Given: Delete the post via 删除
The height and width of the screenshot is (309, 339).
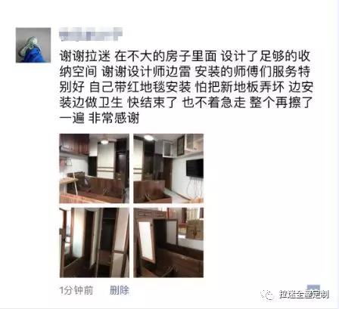Looking at the screenshot, I should coord(120,290).
